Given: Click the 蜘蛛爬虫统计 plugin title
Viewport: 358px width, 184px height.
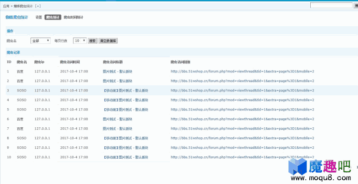Looking at the screenshot, I should (x=17, y=17).
